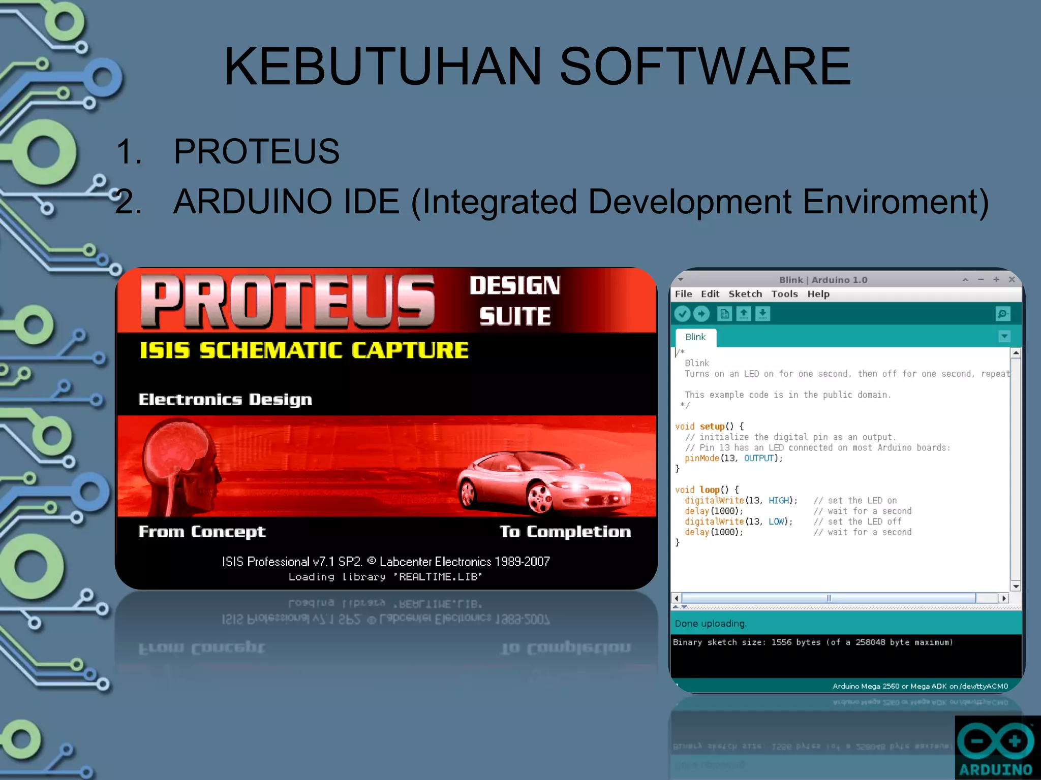The width and height of the screenshot is (1041, 780).
Task: Click the Proteus Design Suite splash image
Action: [x=386, y=428]
